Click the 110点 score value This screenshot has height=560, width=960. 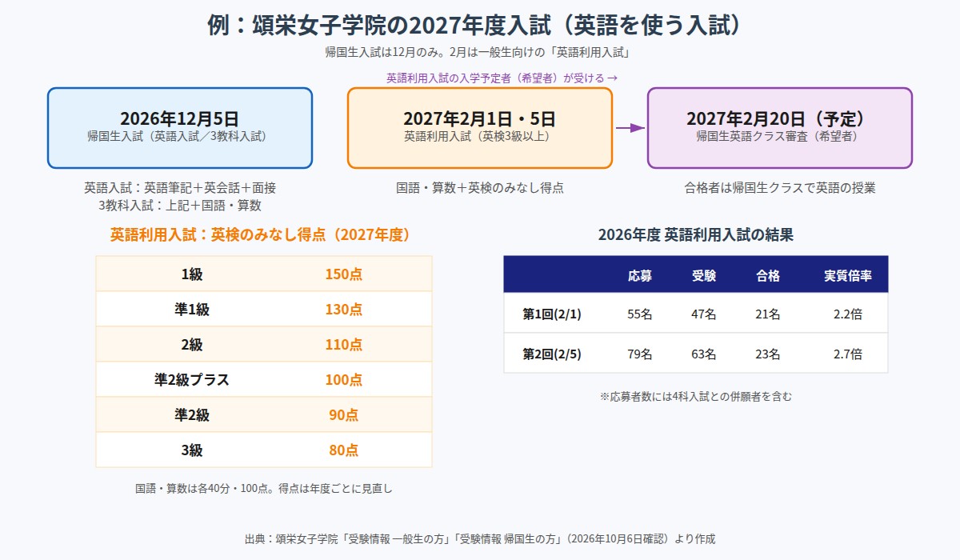[343, 345]
